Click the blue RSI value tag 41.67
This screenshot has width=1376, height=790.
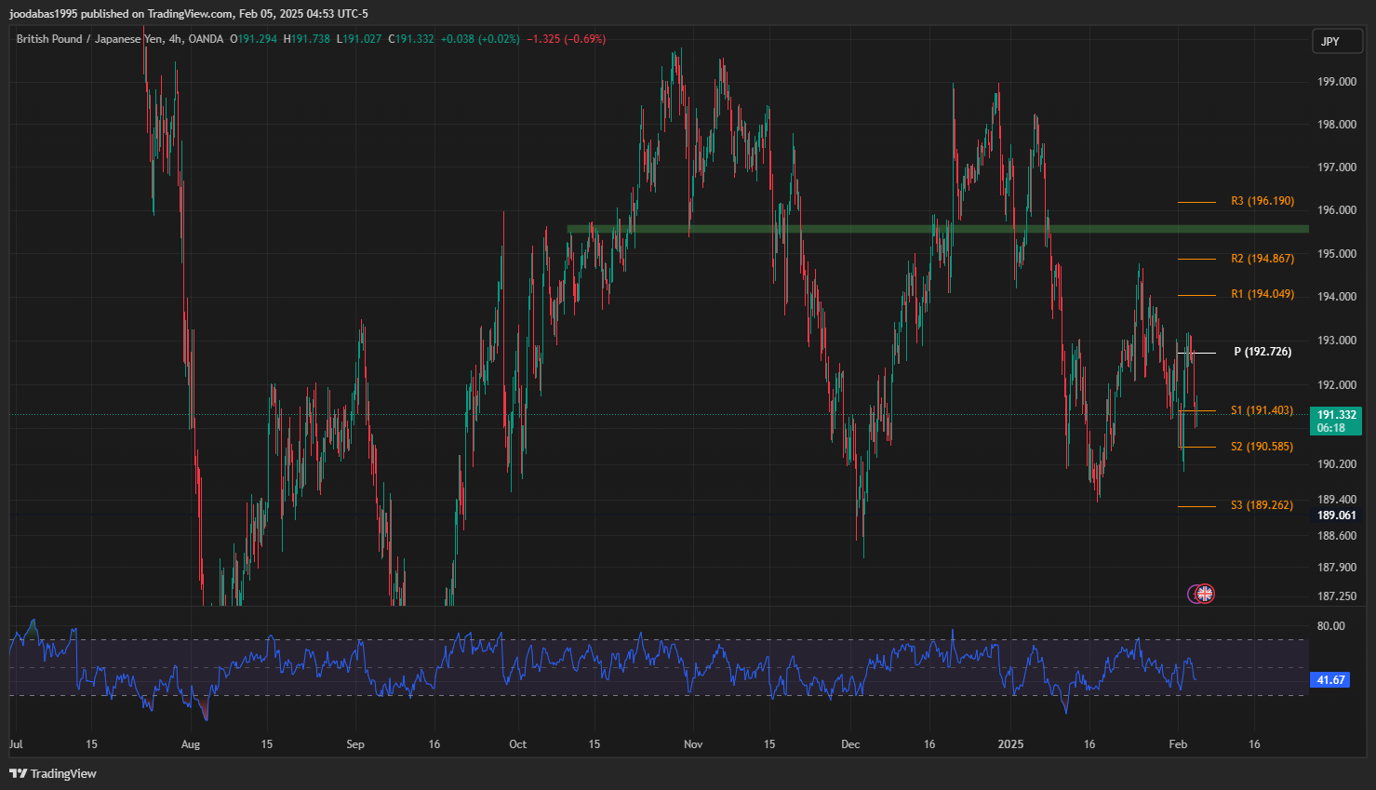pyautogui.click(x=1331, y=680)
